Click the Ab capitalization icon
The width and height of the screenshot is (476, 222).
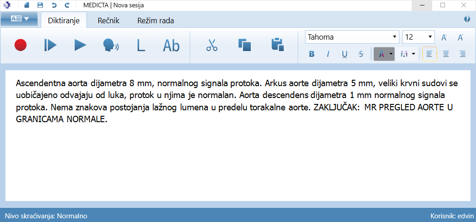(x=171, y=45)
